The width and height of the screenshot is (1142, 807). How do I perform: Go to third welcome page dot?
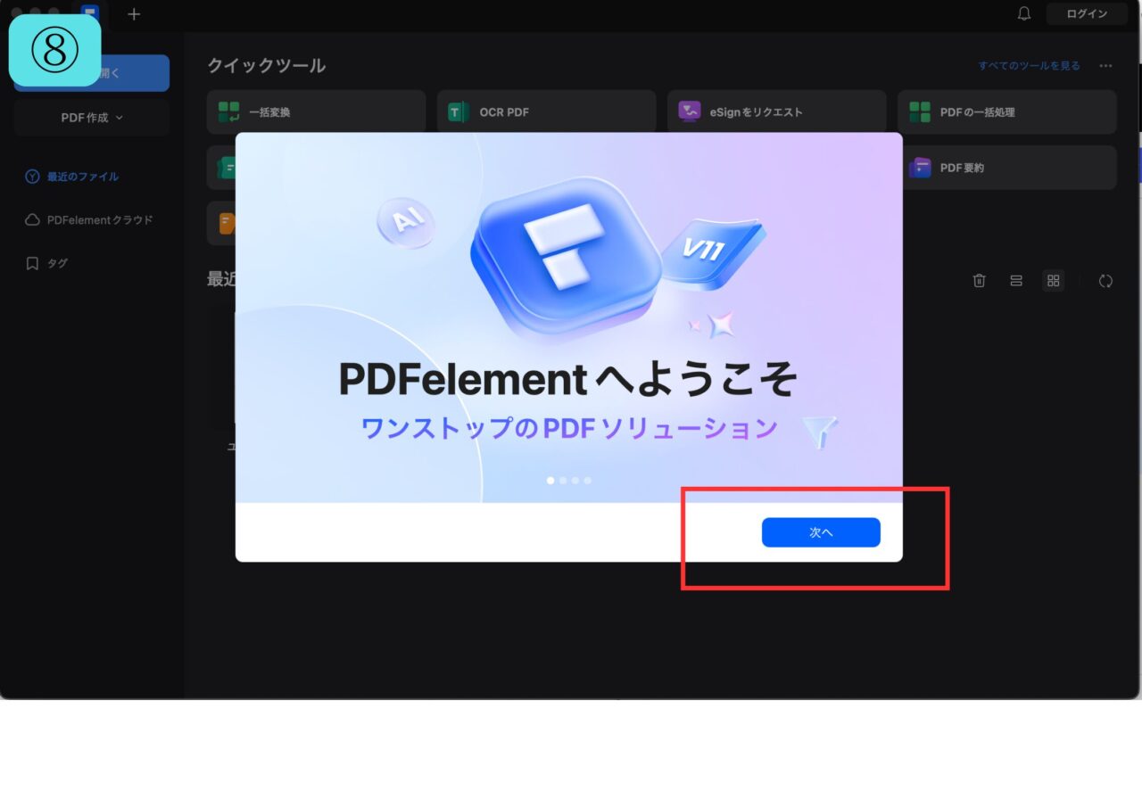click(x=575, y=481)
